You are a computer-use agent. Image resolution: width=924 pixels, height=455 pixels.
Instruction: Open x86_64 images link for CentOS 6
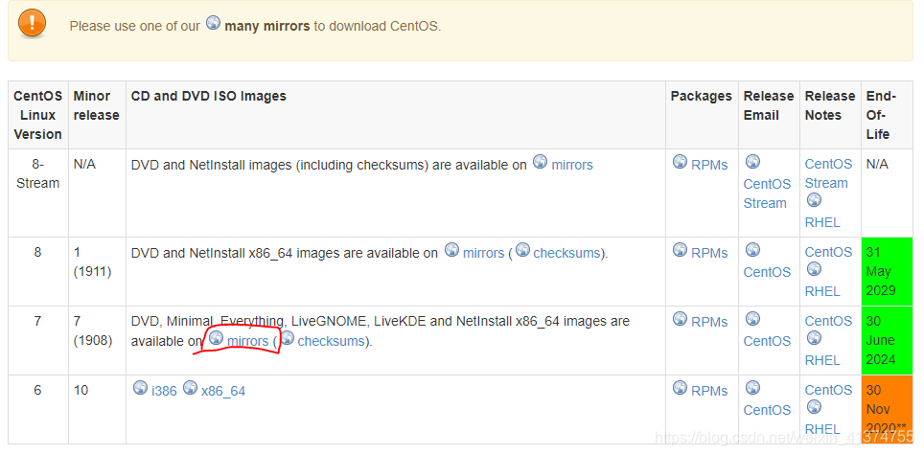tap(223, 391)
